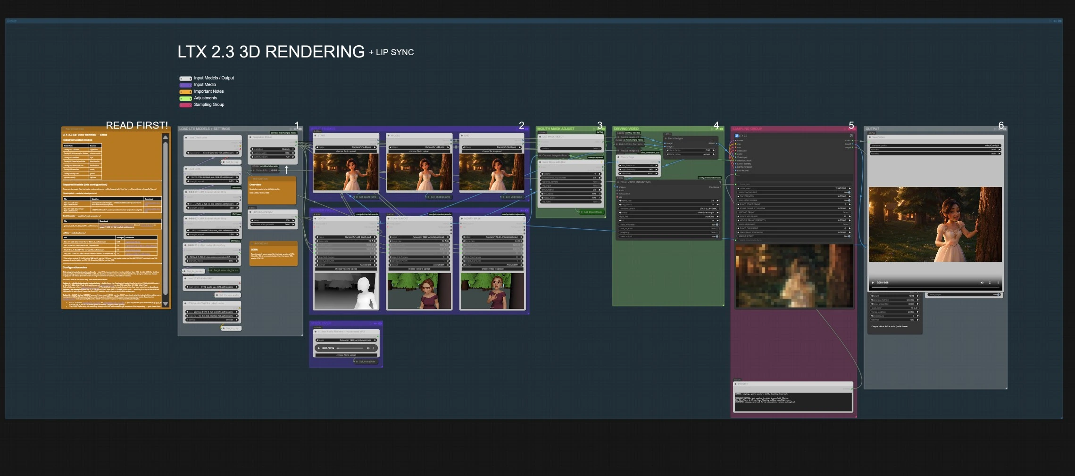This screenshot has height=476, width=1075.
Task: Click the LTX 2.3 subgraph node icon
Action: (x=737, y=136)
